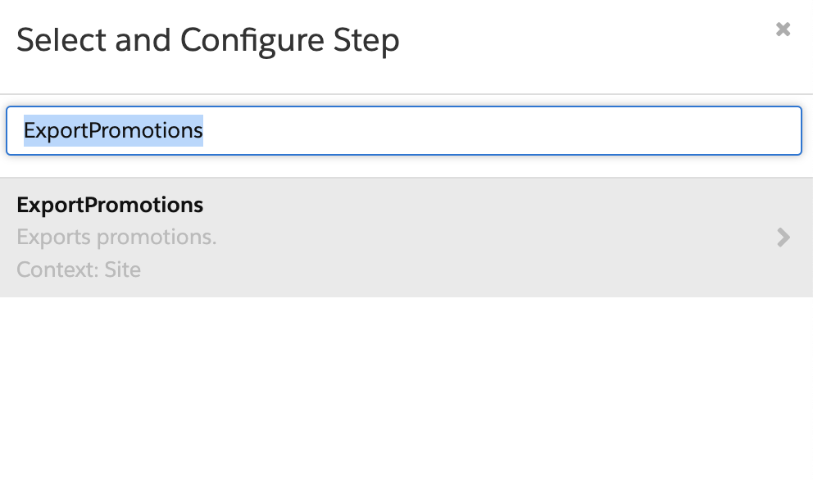The width and height of the screenshot is (813, 480).
Task: Click the word 'Configure' in the header
Action: click(252, 40)
